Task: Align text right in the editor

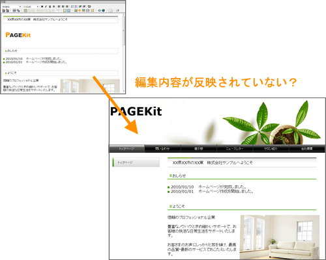Action: [67, 6]
